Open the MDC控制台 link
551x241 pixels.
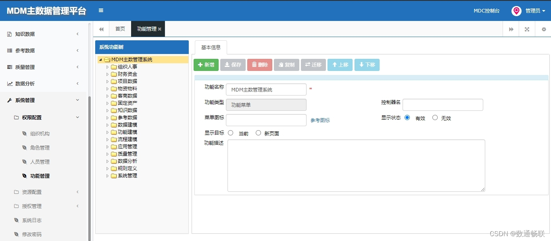tap(486, 11)
